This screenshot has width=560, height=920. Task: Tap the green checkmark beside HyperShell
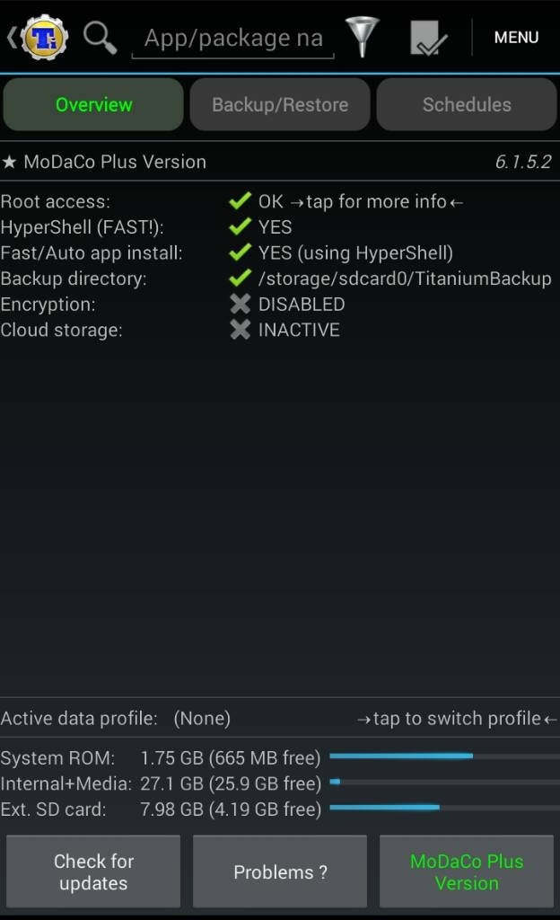click(x=240, y=227)
